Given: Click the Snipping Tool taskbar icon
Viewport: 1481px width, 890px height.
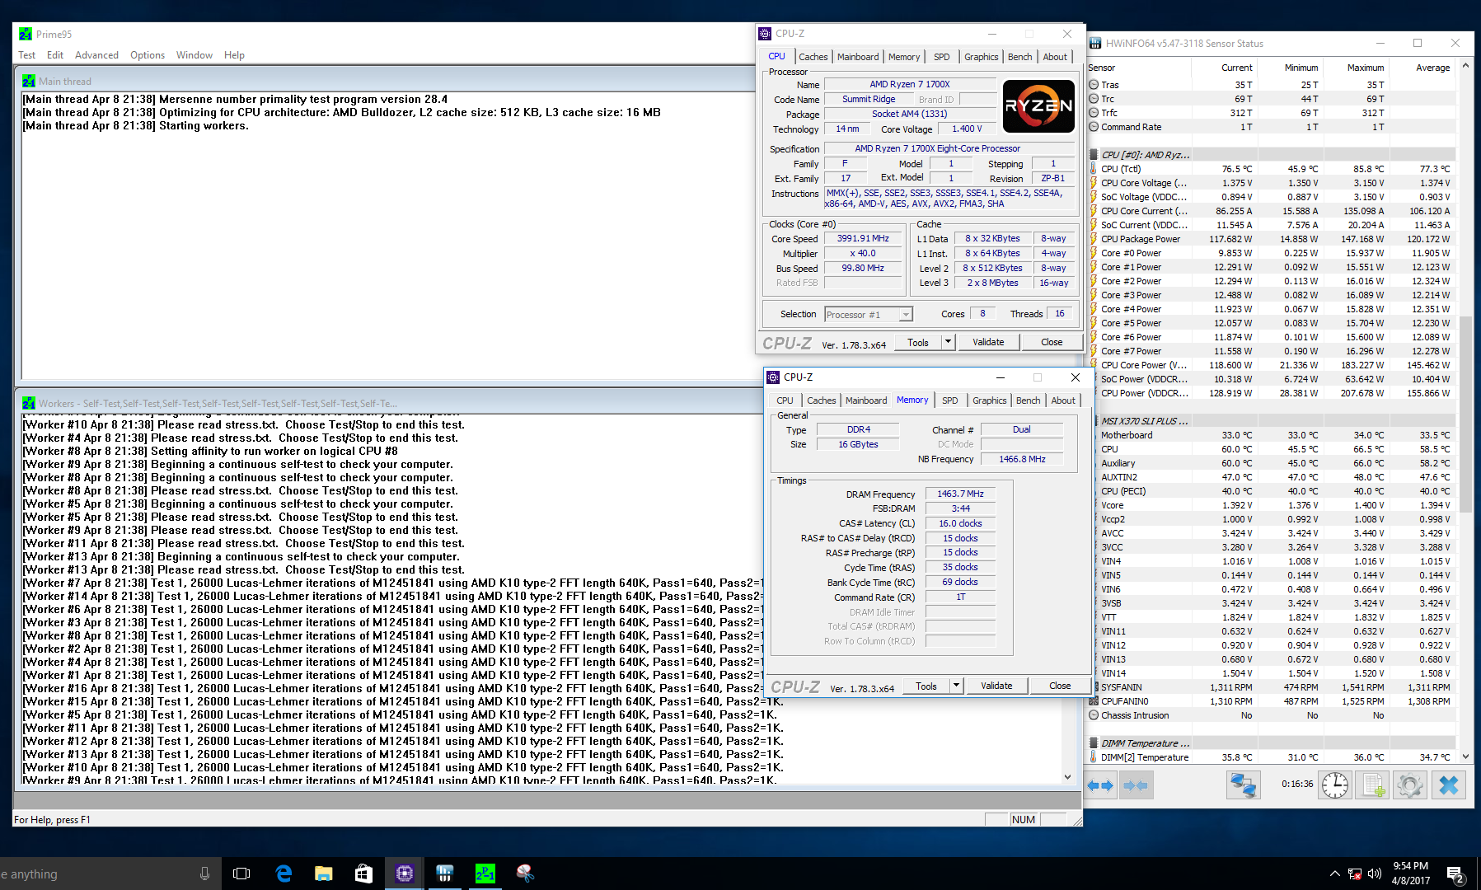Looking at the screenshot, I should (526, 874).
